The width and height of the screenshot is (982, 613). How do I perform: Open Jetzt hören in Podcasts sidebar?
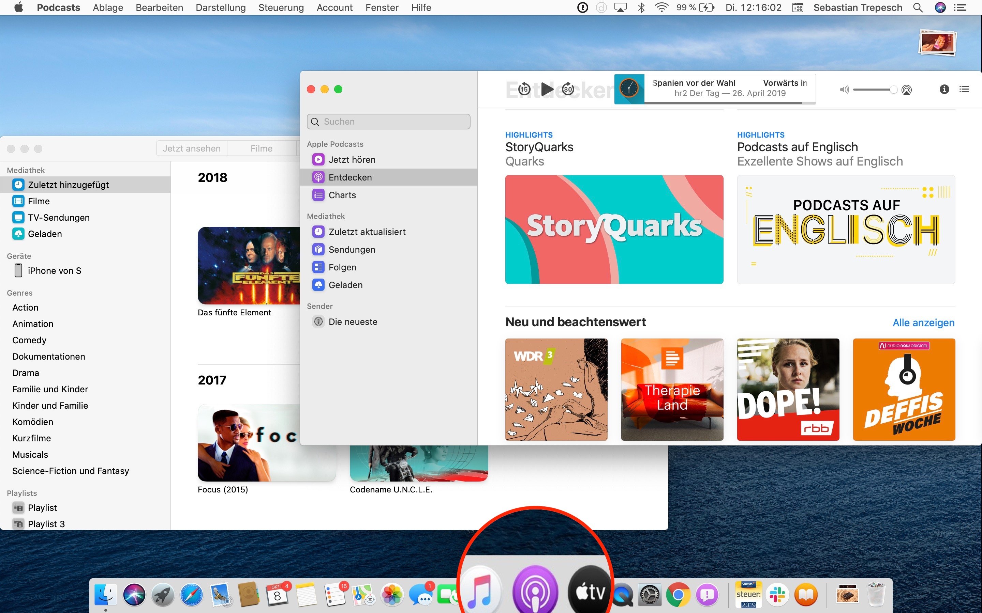coord(388,160)
